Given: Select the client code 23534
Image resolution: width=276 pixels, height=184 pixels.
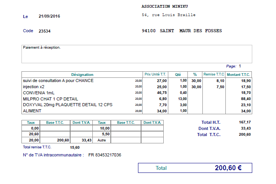Looking at the screenshot, I should pyautogui.click(x=44, y=31).
